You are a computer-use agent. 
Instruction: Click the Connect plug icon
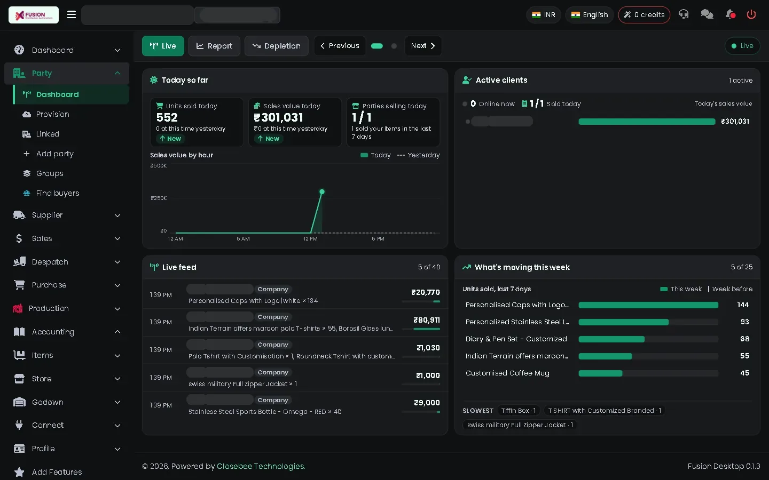(x=19, y=425)
